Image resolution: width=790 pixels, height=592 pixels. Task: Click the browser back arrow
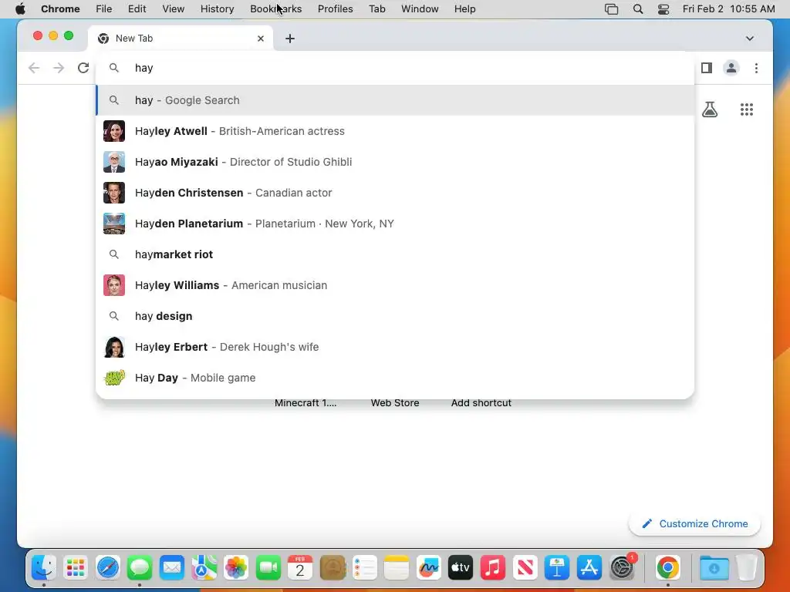click(x=34, y=68)
